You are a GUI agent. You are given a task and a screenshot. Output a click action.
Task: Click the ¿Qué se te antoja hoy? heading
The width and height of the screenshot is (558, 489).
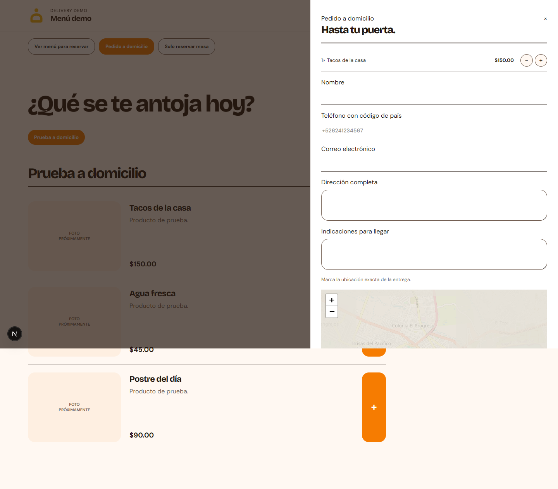pos(141,105)
